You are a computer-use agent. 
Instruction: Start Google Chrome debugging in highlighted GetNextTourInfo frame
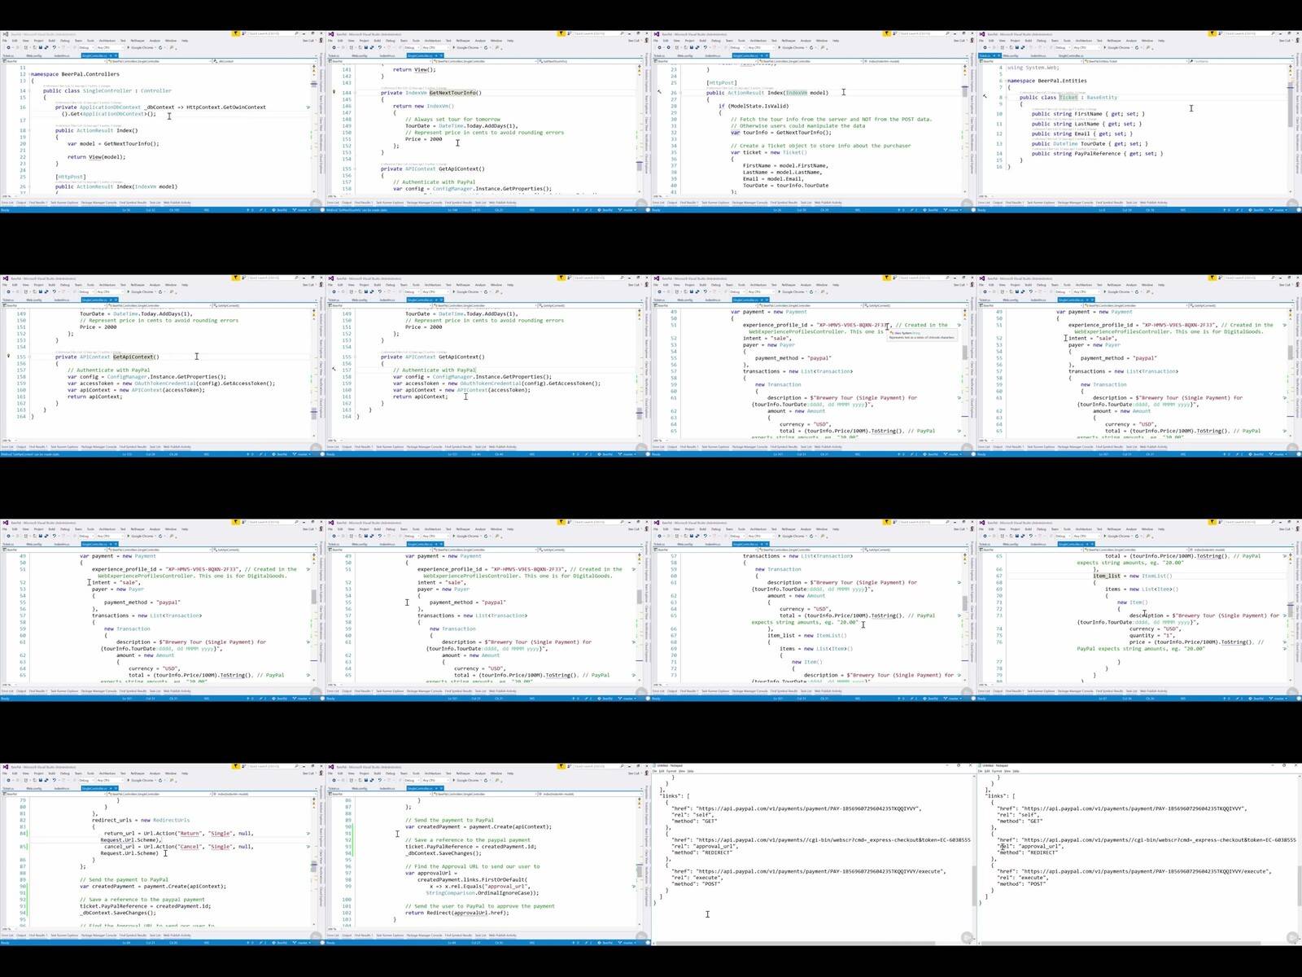(466, 47)
